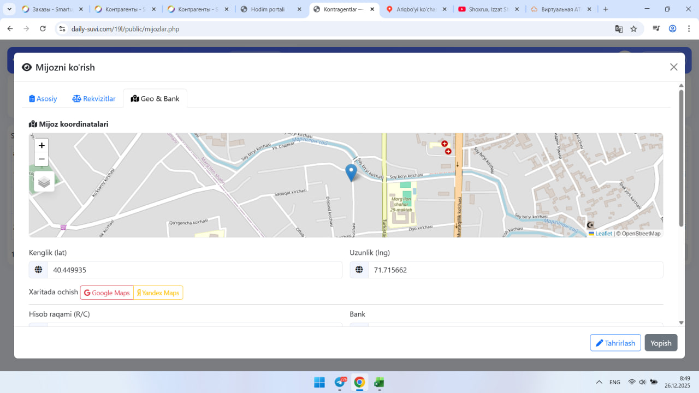The height and width of the screenshot is (393, 699).
Task: Open Telegram from the taskbar
Action: (339, 383)
